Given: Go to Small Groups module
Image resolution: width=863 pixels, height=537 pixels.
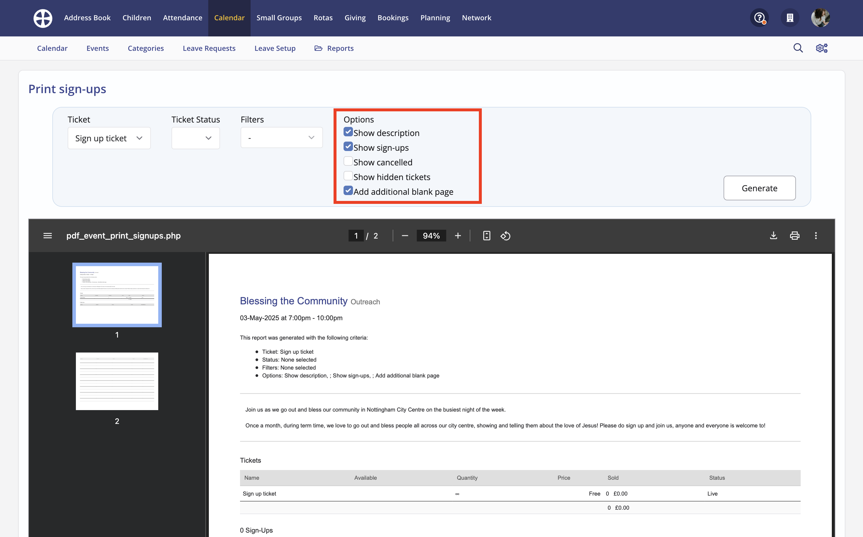Looking at the screenshot, I should click(x=279, y=18).
